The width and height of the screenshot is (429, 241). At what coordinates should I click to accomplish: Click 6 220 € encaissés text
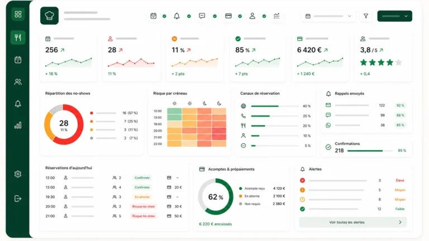pos(215,224)
